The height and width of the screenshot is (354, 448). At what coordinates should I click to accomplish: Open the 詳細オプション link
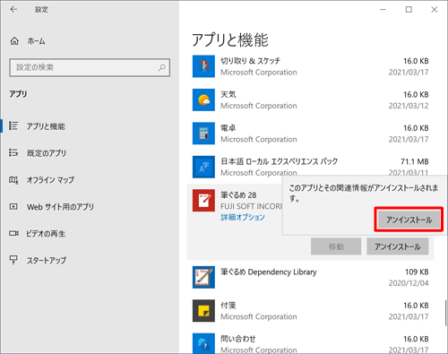click(x=243, y=217)
